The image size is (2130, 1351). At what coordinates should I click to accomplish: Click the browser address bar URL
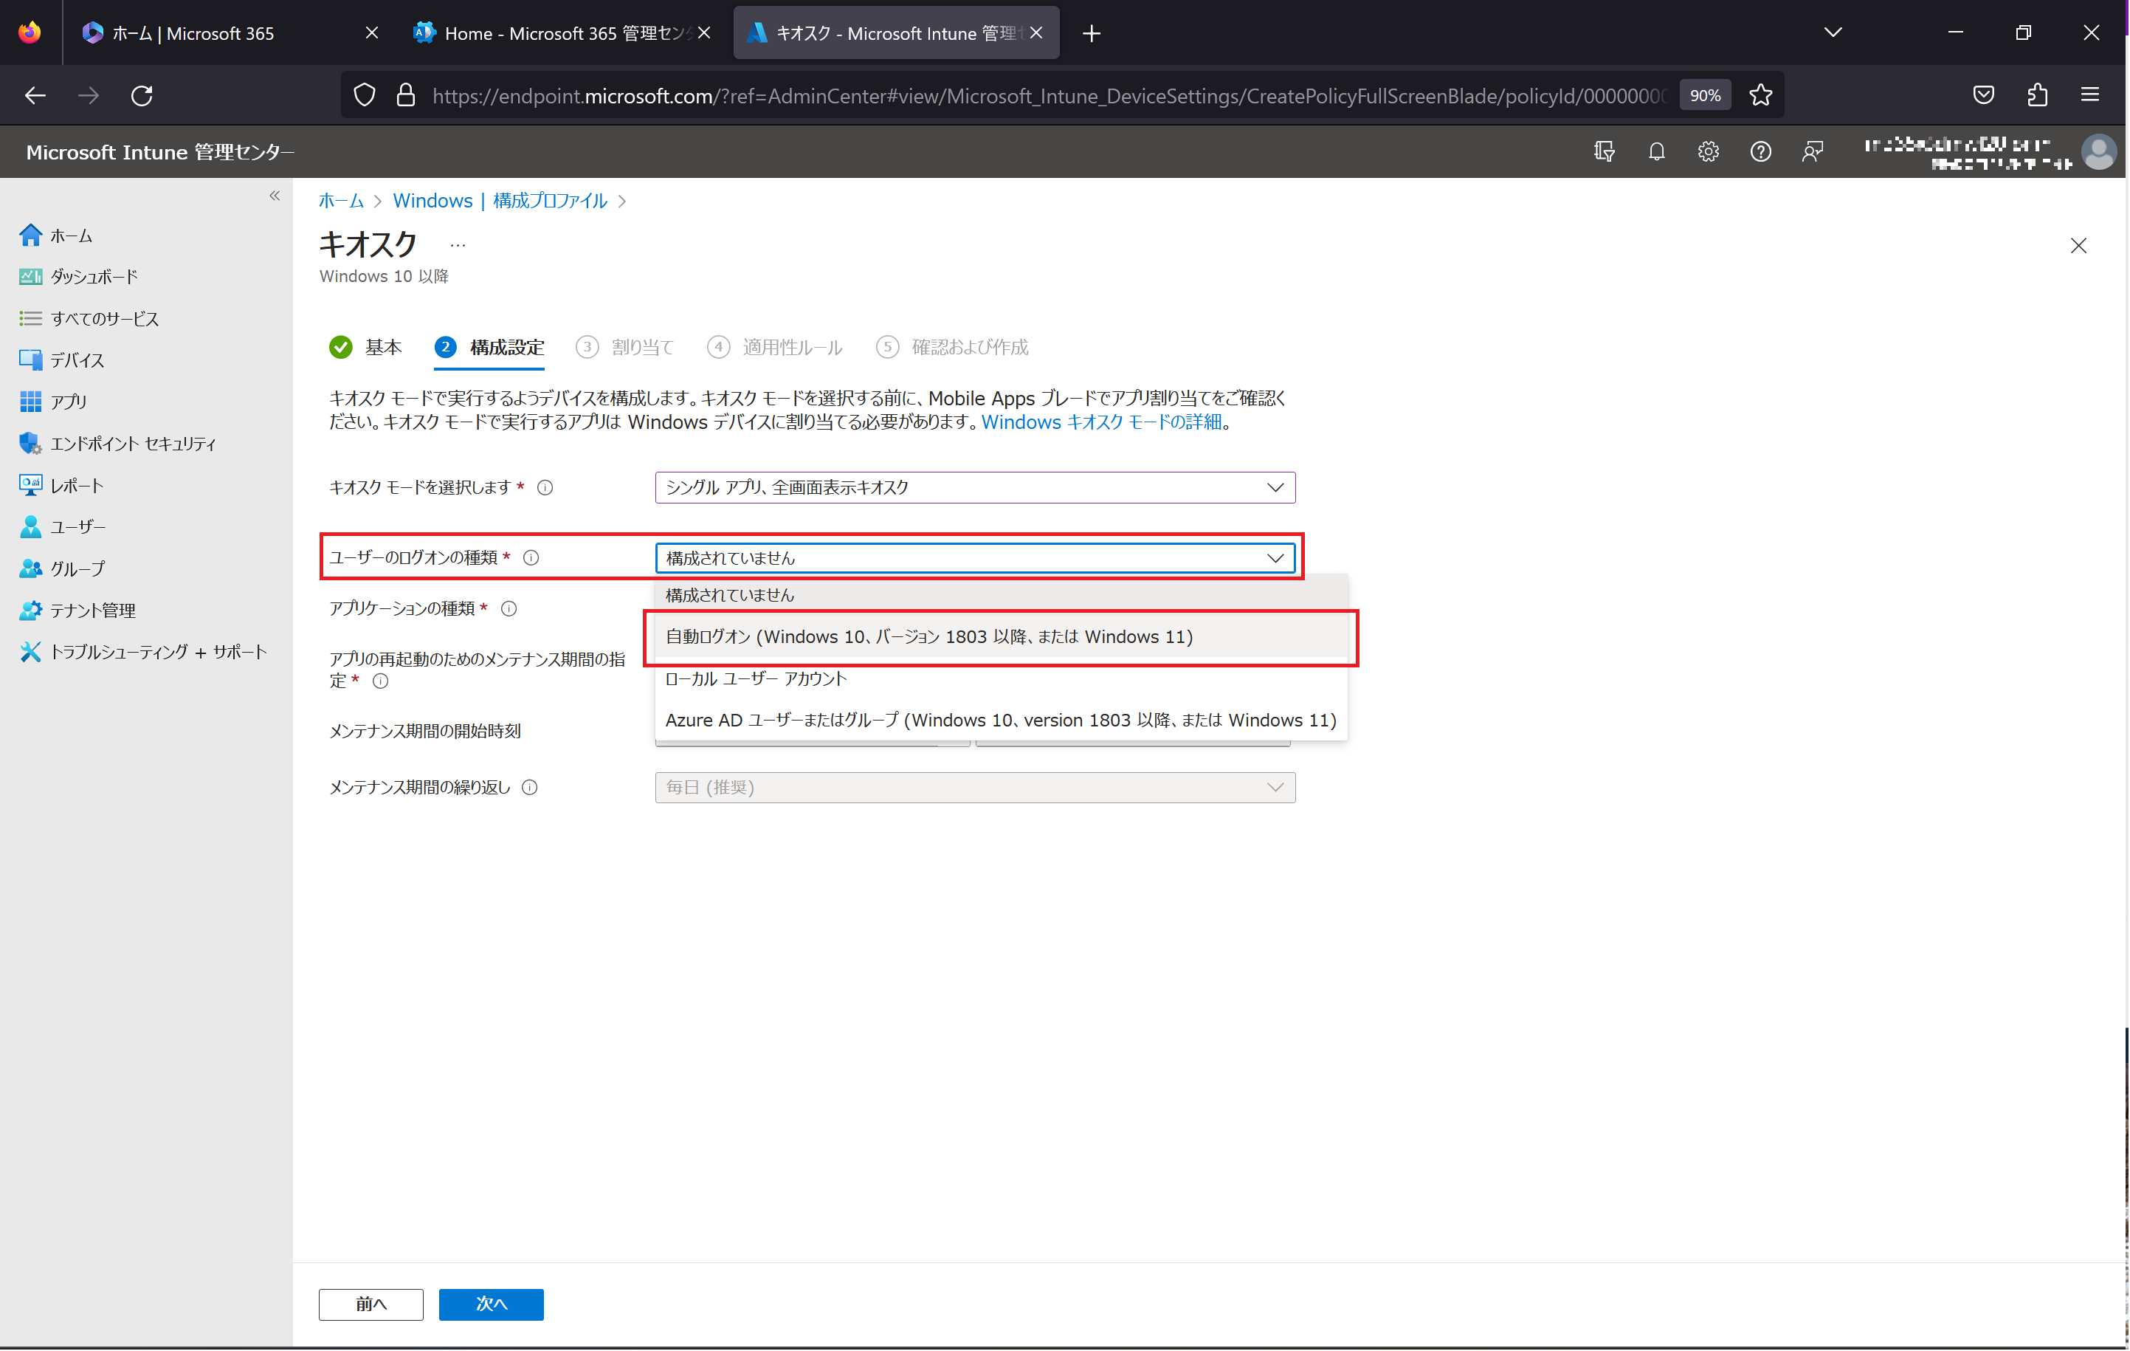(x=1049, y=95)
